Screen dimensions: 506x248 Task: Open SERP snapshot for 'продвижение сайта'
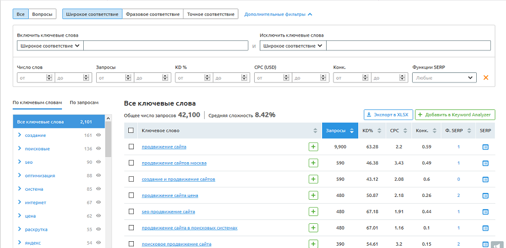point(485,147)
